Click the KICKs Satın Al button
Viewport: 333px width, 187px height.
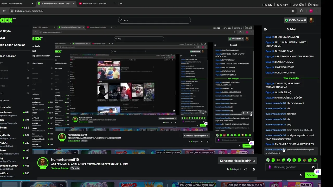(x=296, y=20)
